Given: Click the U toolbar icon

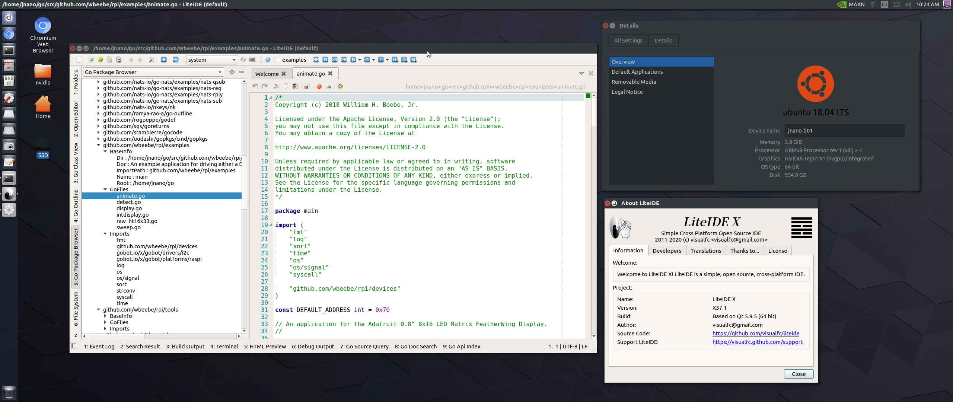Looking at the screenshot, I should (x=395, y=60).
